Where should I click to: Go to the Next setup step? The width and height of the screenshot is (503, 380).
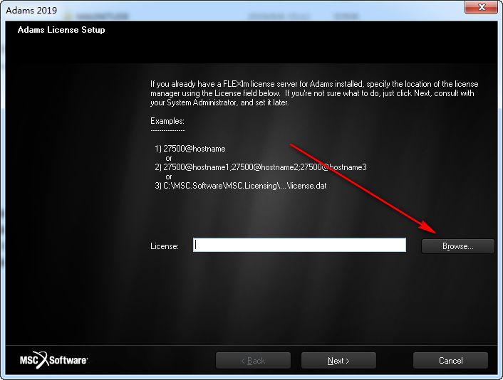point(338,361)
